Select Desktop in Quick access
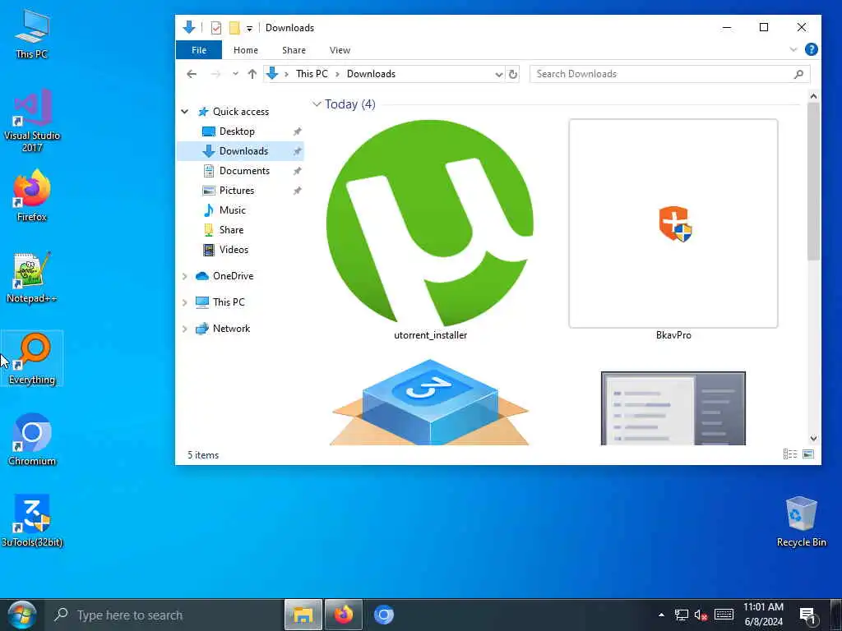This screenshot has height=631, width=842. [237, 131]
